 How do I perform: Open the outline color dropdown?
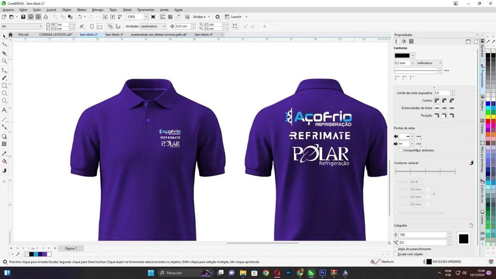(413, 55)
